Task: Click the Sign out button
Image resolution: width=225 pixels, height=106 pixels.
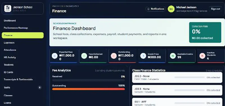Action: pos(215,9)
